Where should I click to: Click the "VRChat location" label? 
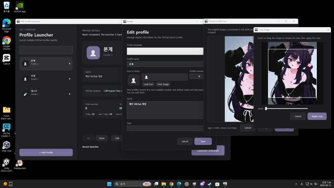[x=93, y=91]
